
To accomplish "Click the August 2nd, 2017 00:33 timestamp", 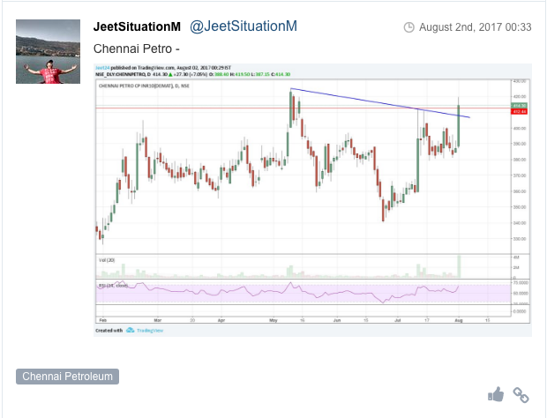I will [x=476, y=27].
